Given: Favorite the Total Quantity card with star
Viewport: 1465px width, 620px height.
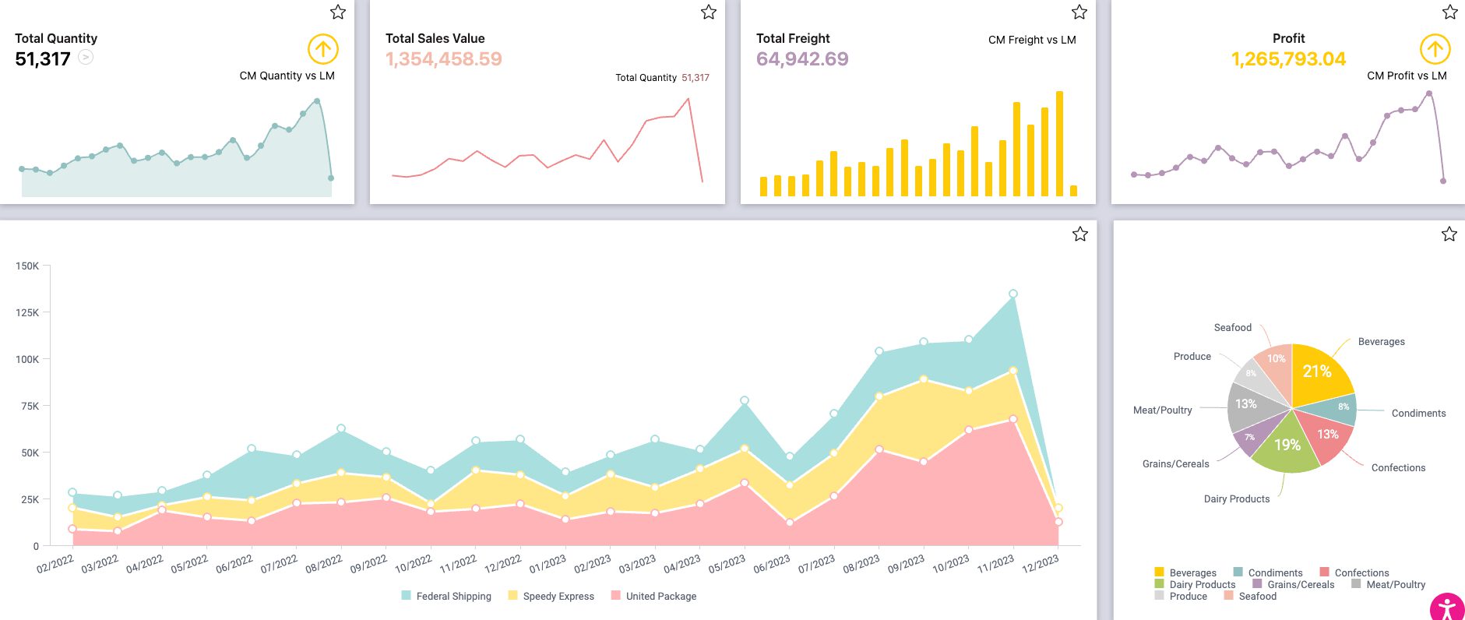Looking at the screenshot, I should (x=337, y=12).
